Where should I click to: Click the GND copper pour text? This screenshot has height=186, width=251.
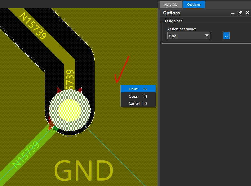click(84, 170)
